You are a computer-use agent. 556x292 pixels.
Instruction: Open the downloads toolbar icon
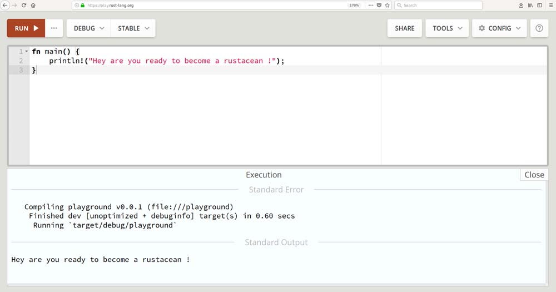pos(521,6)
